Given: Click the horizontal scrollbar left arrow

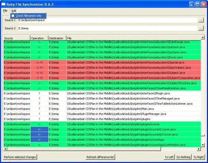Looking at the screenshot, I should (5, 149).
